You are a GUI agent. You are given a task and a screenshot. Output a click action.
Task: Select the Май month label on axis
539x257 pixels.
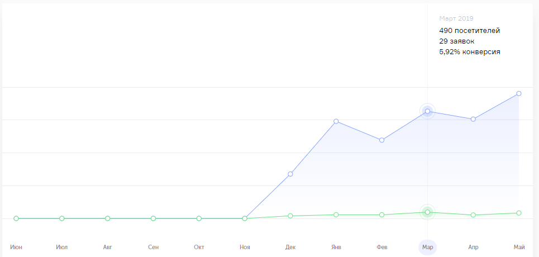(519, 247)
